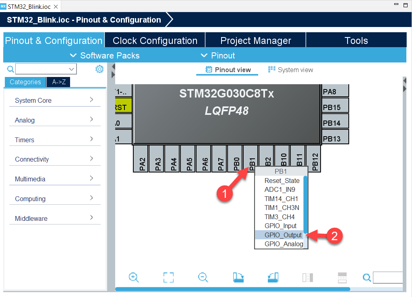Rotate the chip counter-clockwise
The height and width of the screenshot is (297, 412).
point(273,277)
